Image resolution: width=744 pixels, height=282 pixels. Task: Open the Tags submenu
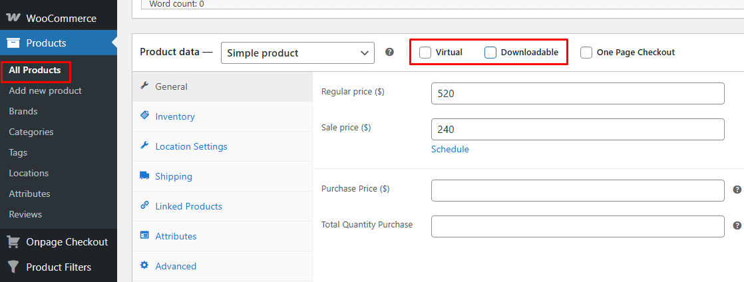(18, 152)
